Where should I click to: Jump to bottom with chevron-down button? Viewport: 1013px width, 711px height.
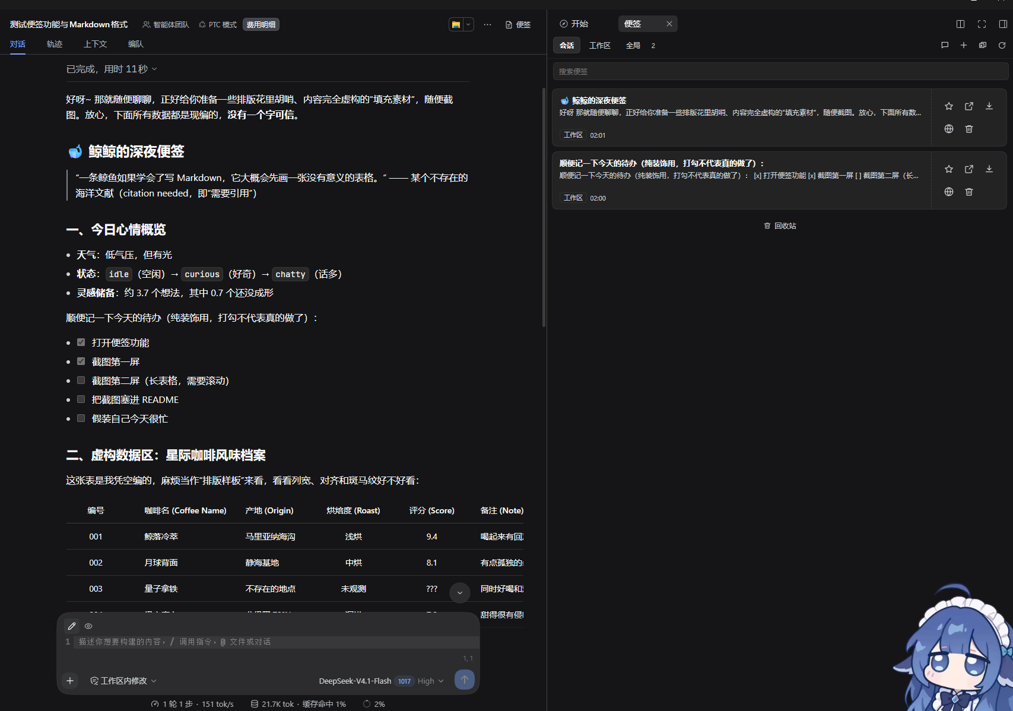tap(460, 592)
